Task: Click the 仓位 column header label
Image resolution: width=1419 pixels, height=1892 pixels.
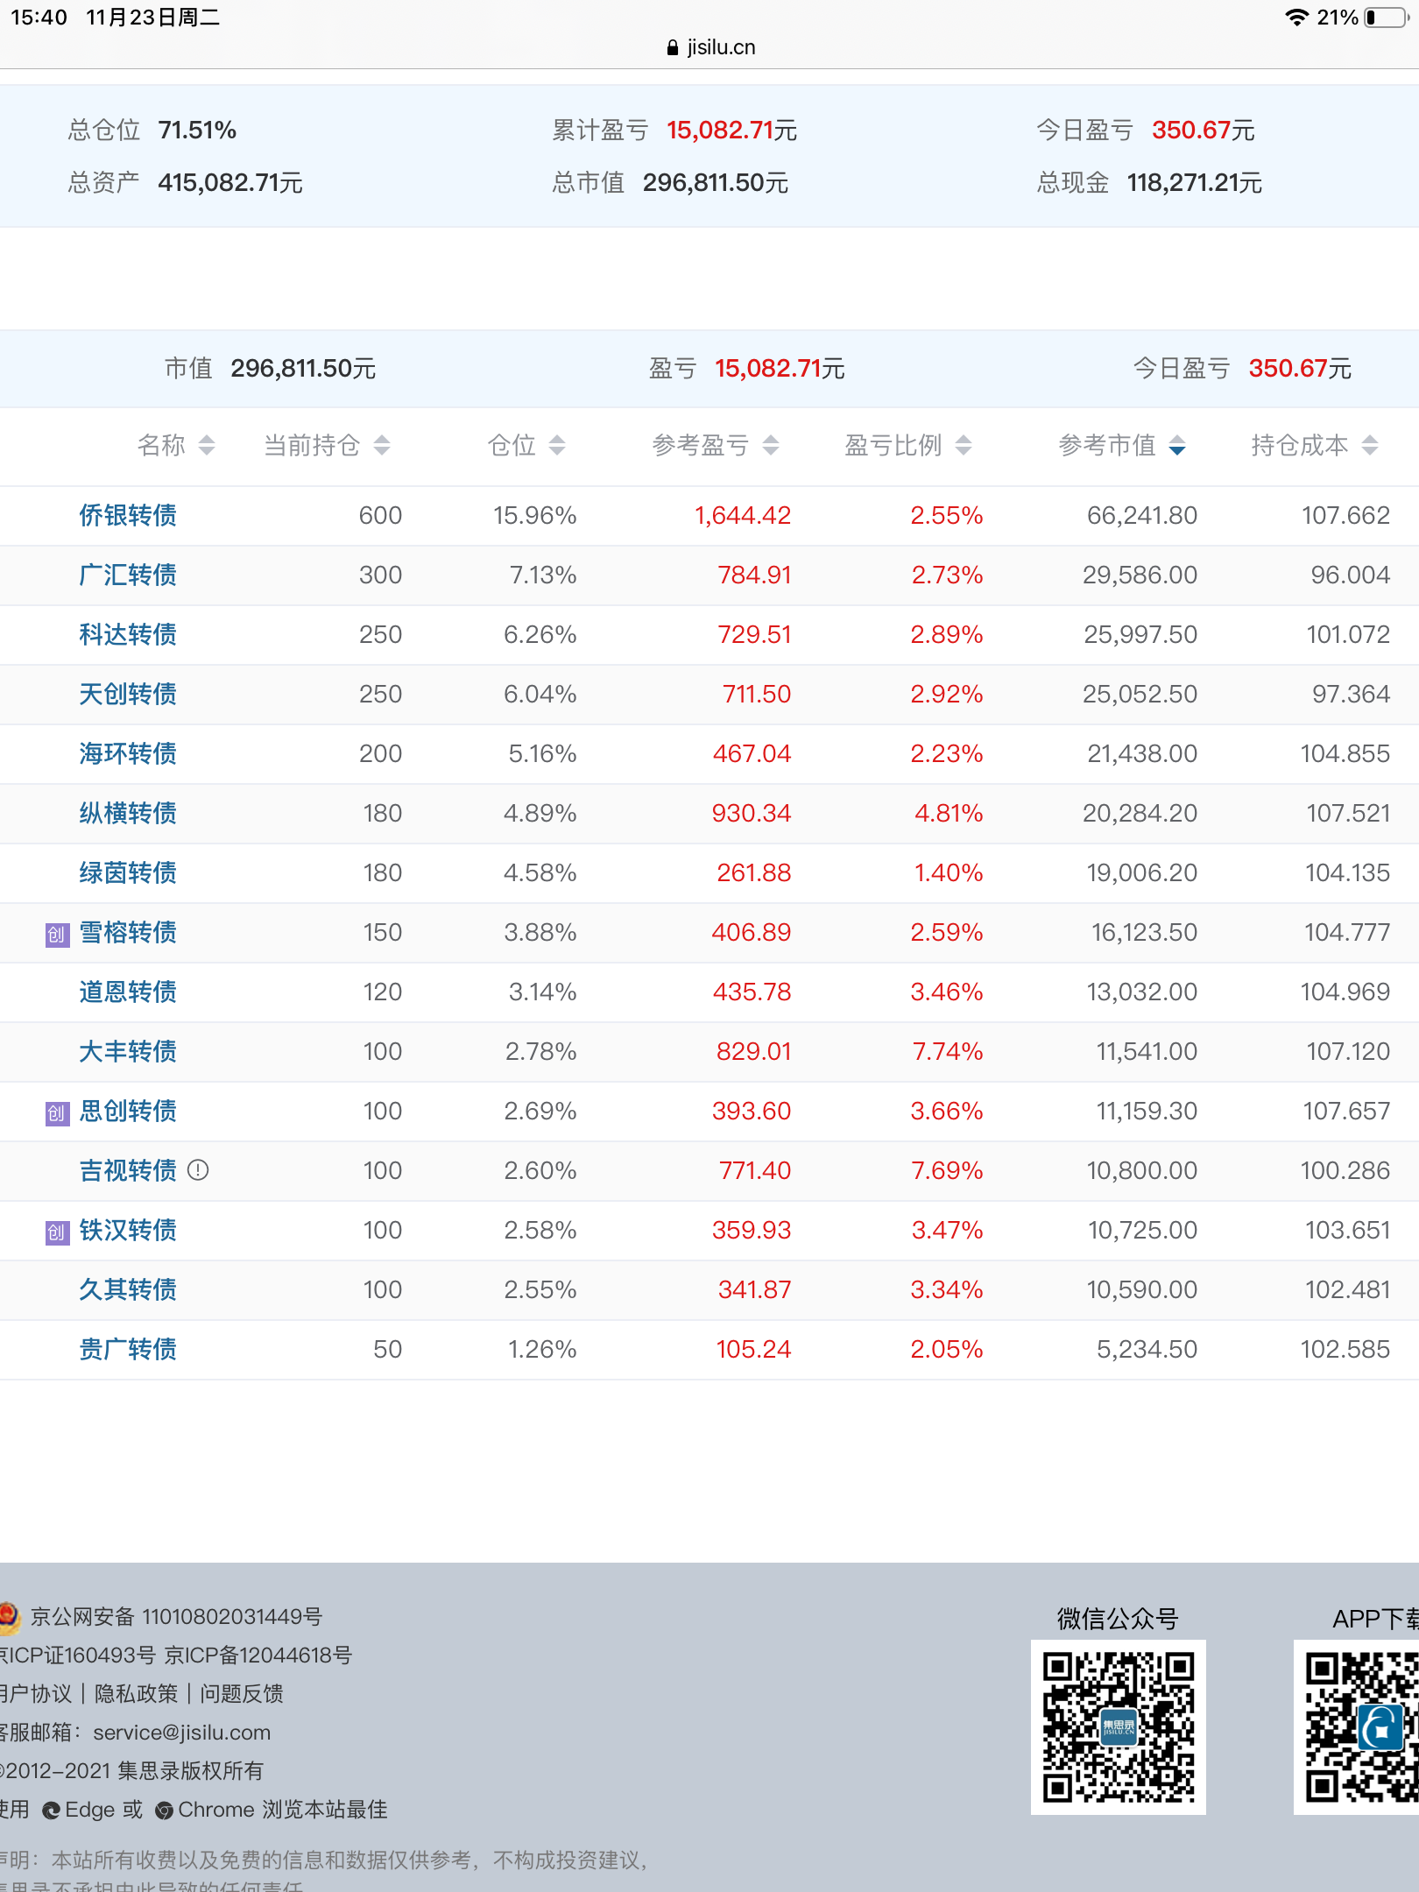Action: pos(512,445)
